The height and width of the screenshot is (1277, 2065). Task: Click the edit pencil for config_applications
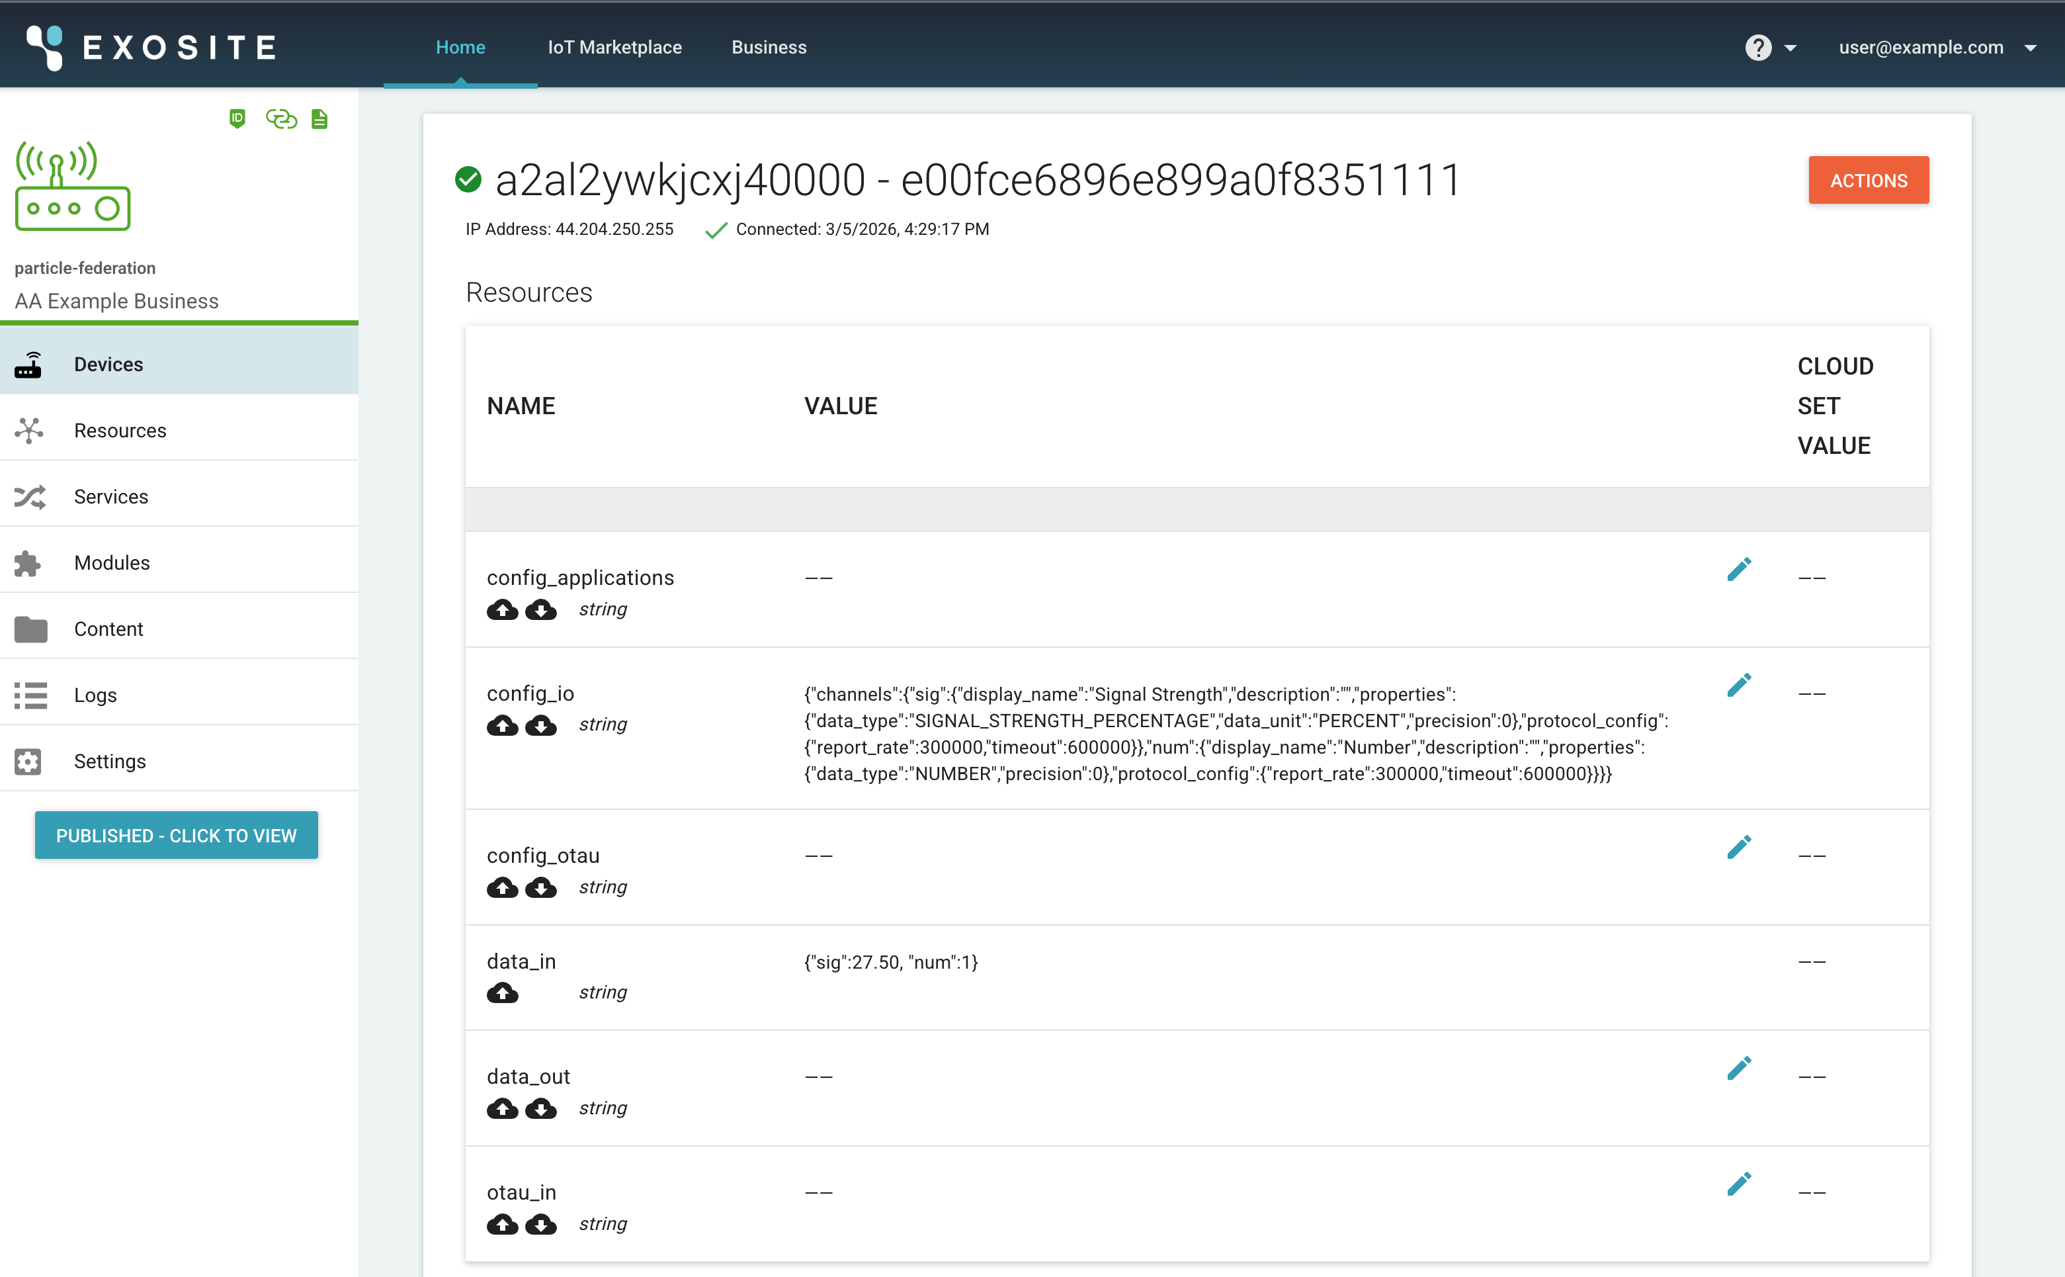point(1738,570)
